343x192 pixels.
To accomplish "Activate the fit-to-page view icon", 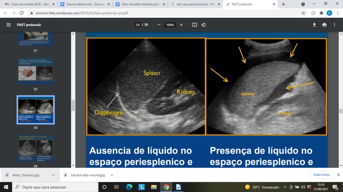I will pos(194,25).
